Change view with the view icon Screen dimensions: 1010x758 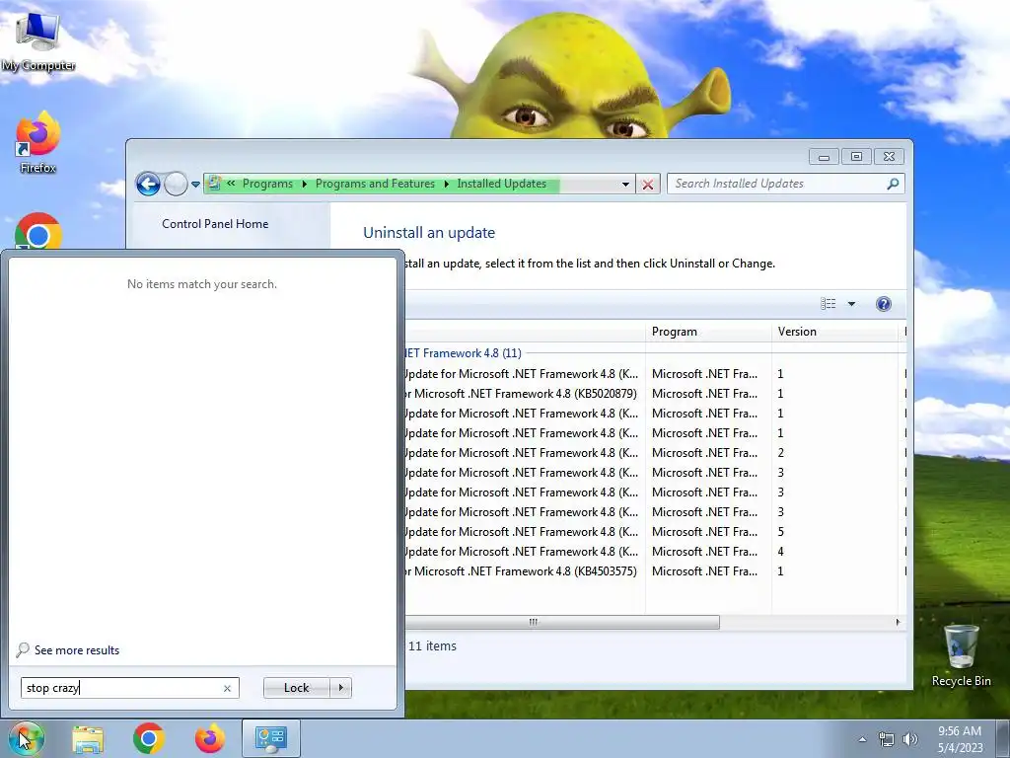(x=829, y=304)
